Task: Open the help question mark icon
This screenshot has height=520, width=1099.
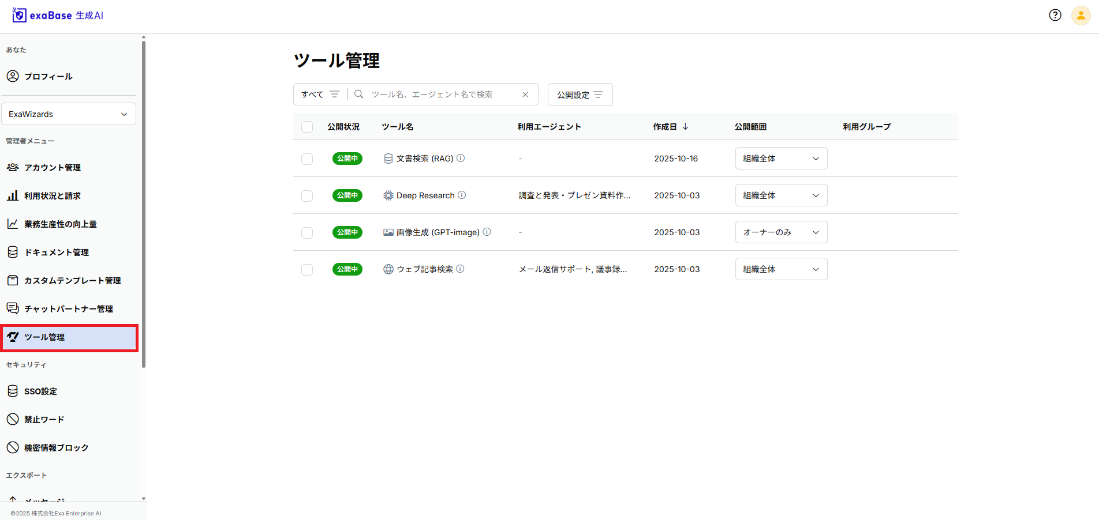Action: (x=1055, y=16)
